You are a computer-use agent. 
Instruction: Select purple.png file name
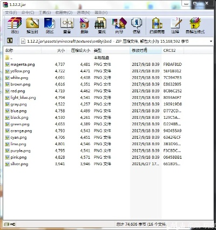[x=21, y=151]
